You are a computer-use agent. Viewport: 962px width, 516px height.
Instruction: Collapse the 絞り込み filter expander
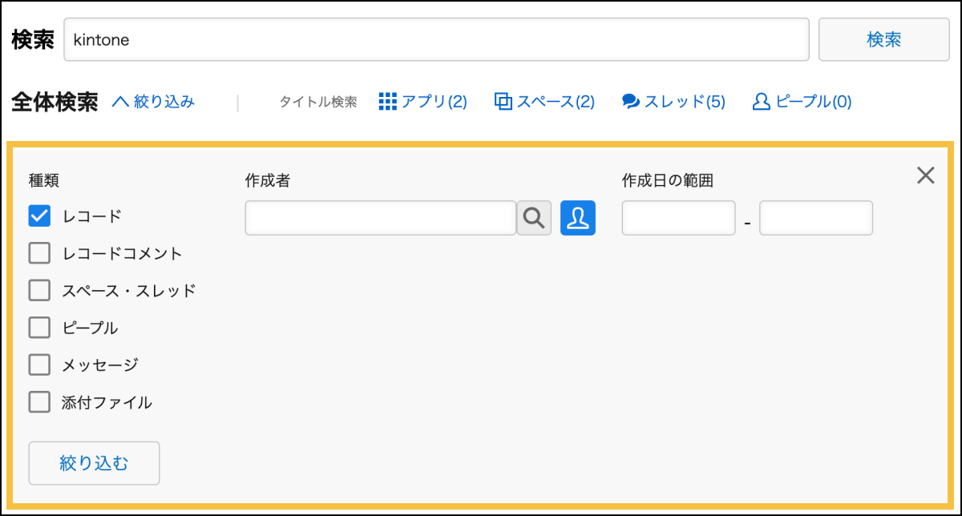point(153,102)
